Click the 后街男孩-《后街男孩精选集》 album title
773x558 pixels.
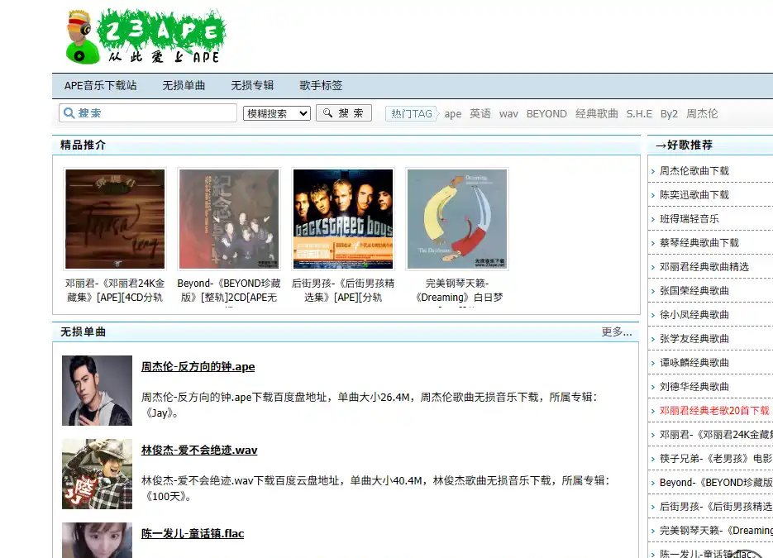coord(343,290)
